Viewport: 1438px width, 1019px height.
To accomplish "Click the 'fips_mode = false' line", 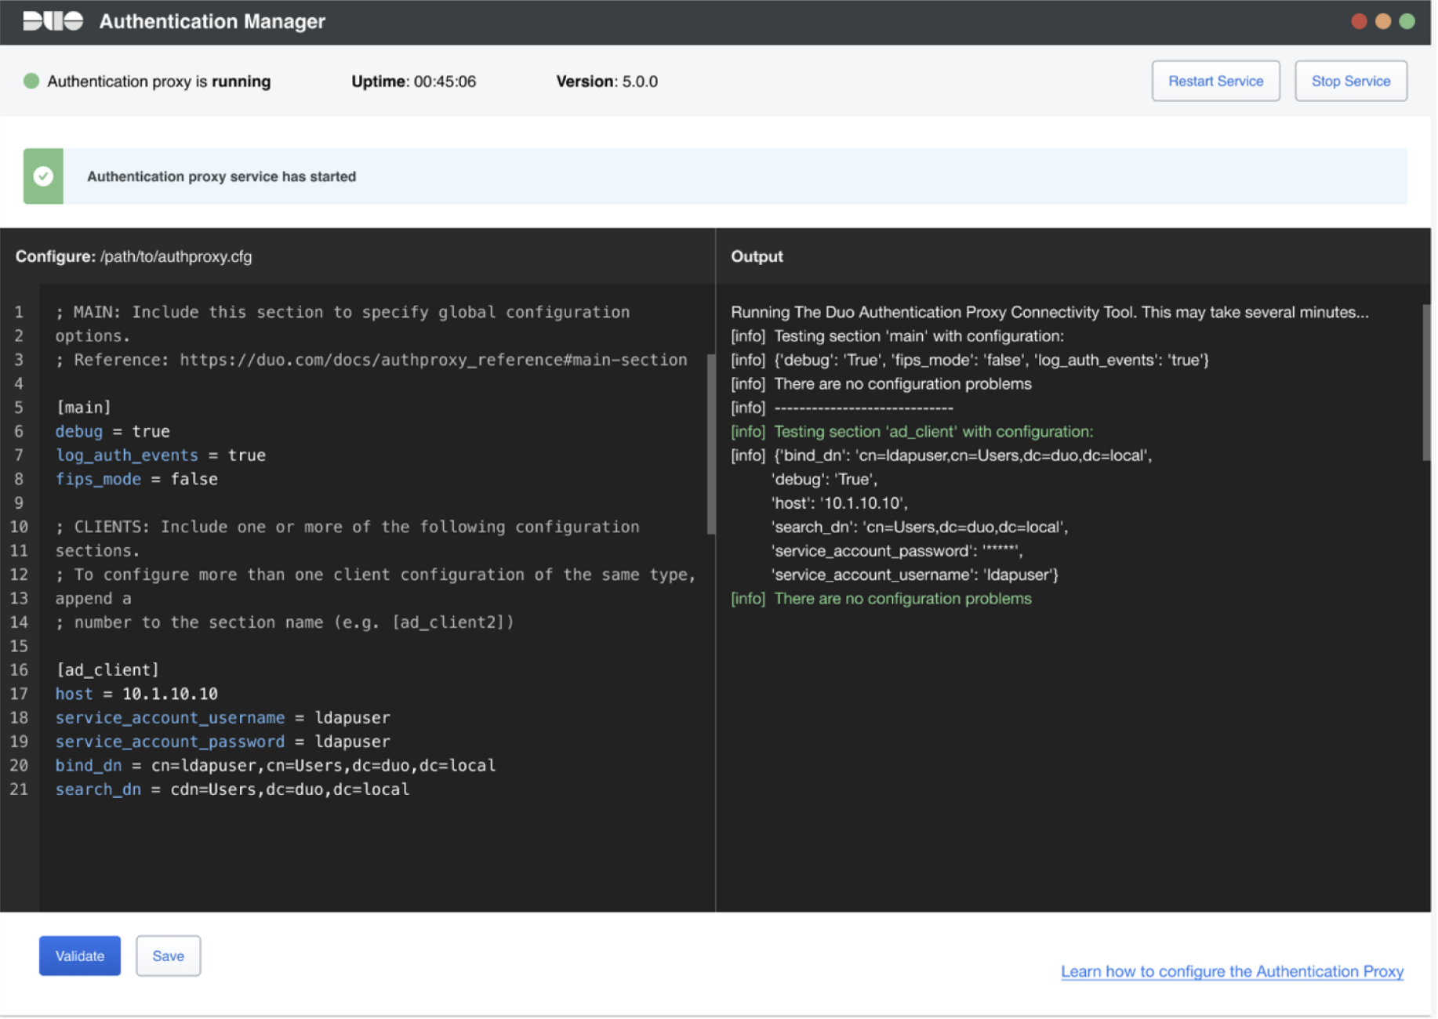I will tap(136, 479).
